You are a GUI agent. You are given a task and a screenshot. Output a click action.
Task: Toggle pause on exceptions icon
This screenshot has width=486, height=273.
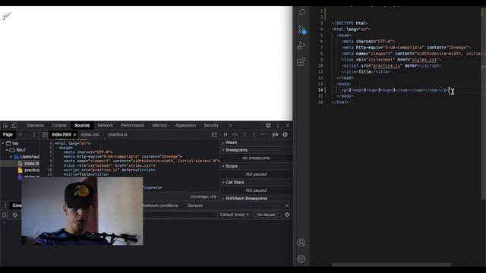[286, 135]
